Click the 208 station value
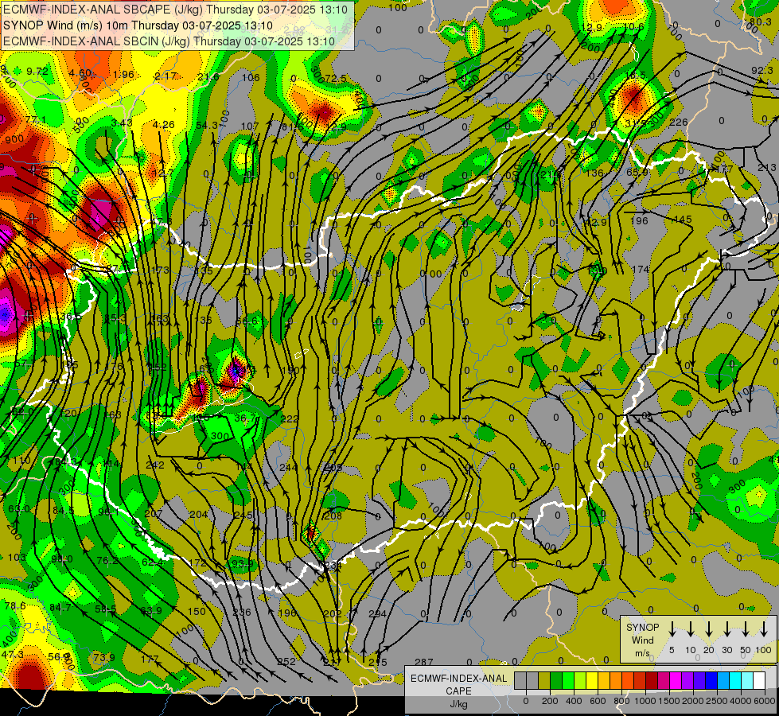 333,516
